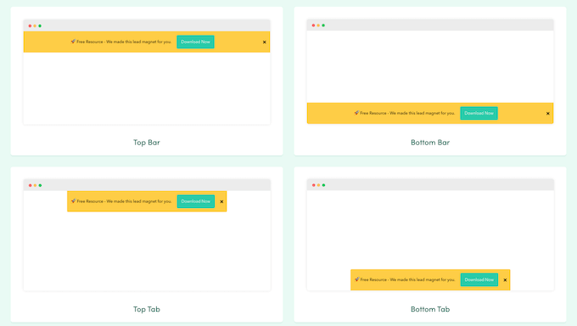
Task: Click the rocket icon in Bottom Tab preview
Action: click(x=357, y=279)
